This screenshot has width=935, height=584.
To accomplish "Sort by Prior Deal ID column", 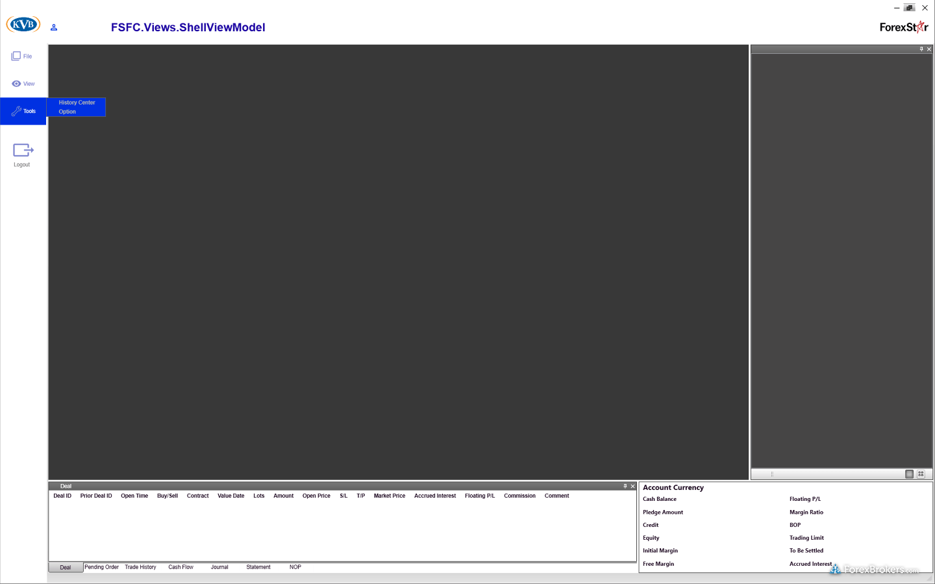I will pos(96,496).
